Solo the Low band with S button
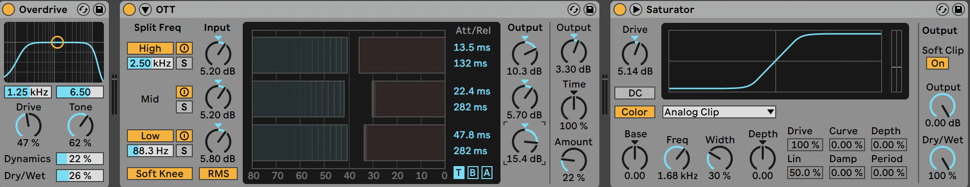The height and width of the screenshot is (187, 970). (184, 151)
